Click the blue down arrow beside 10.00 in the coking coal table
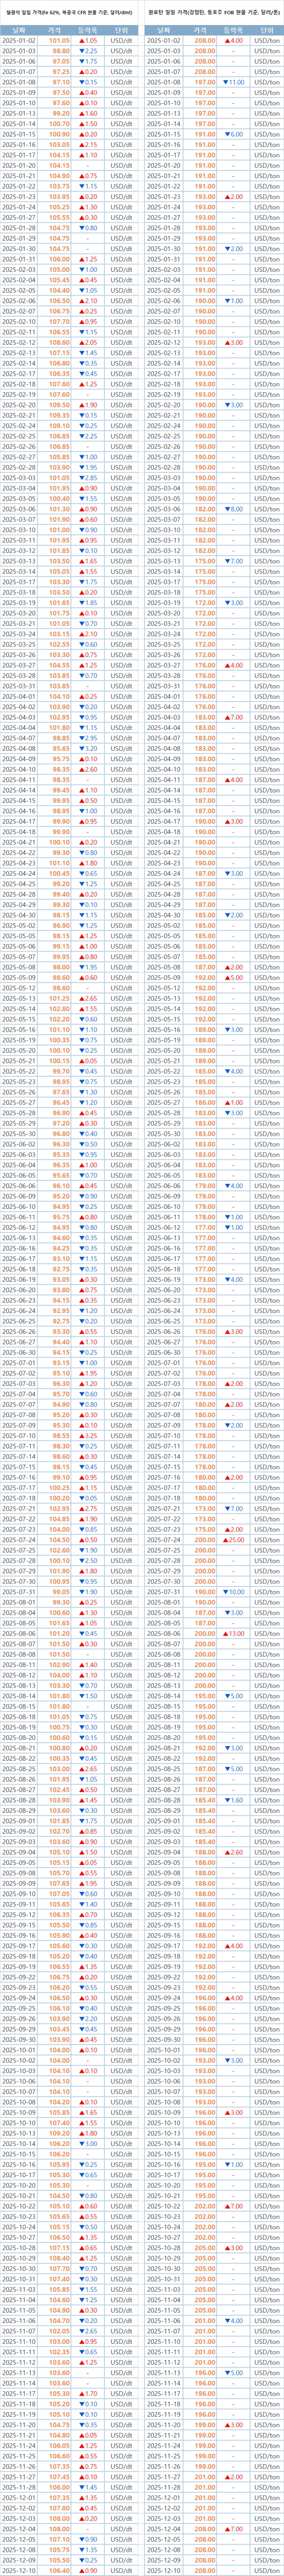284x2576 pixels. tap(226, 1591)
